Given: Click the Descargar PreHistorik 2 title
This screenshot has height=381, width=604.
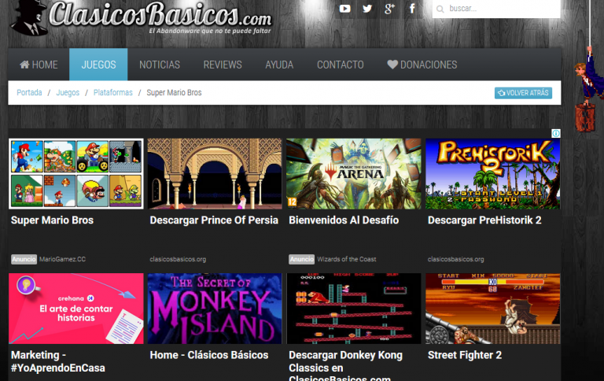Looking at the screenshot, I should point(484,220).
